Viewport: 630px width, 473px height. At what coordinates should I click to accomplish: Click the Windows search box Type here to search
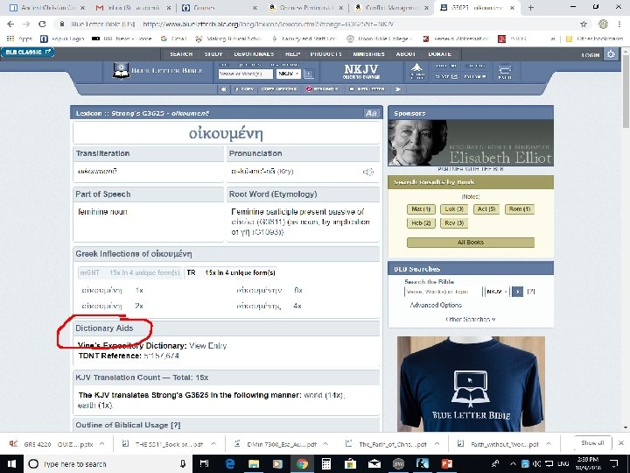tap(109, 463)
